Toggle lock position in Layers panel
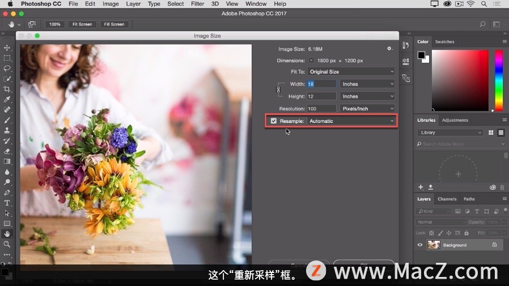Image resolution: width=509 pixels, height=286 pixels. click(x=448, y=233)
